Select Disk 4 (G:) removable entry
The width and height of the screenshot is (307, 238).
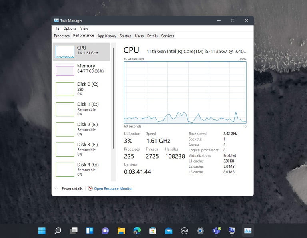(81, 169)
